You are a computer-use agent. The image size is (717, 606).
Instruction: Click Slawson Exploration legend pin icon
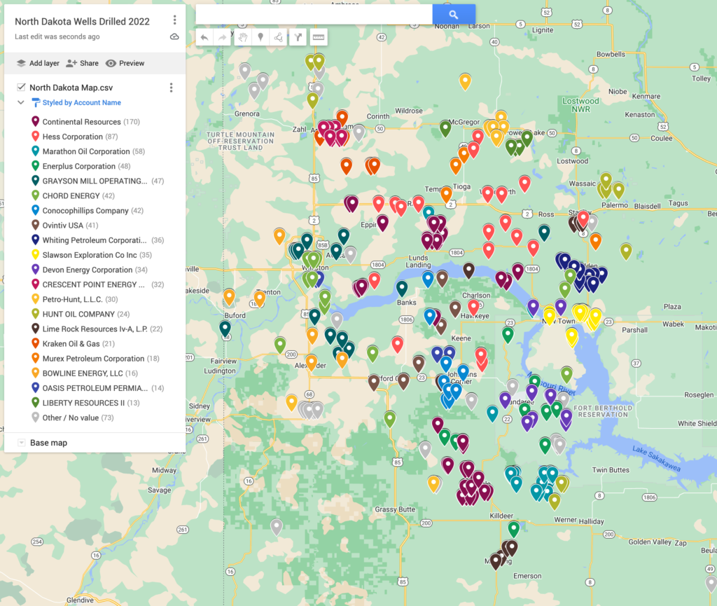point(35,255)
